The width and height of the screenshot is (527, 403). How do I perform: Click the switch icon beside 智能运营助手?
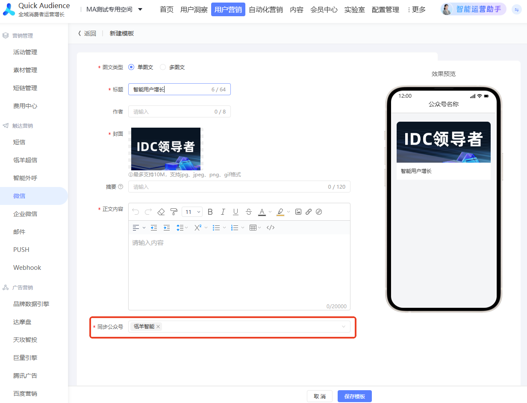(516, 9)
